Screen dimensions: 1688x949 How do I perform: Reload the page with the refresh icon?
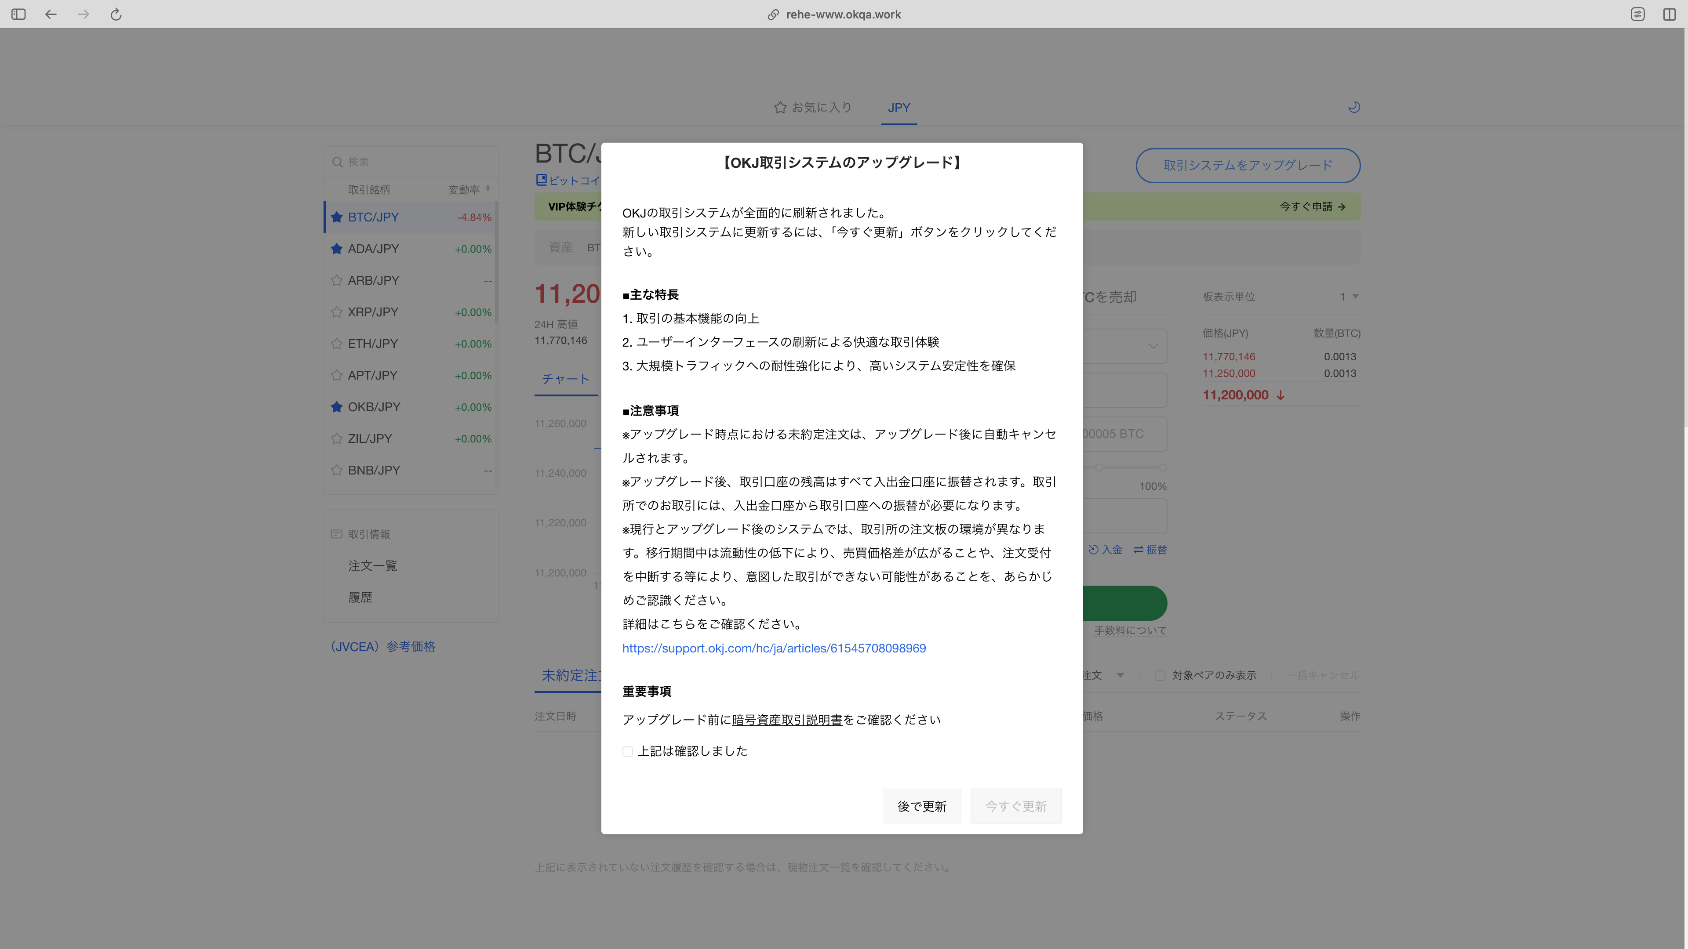[x=116, y=14]
